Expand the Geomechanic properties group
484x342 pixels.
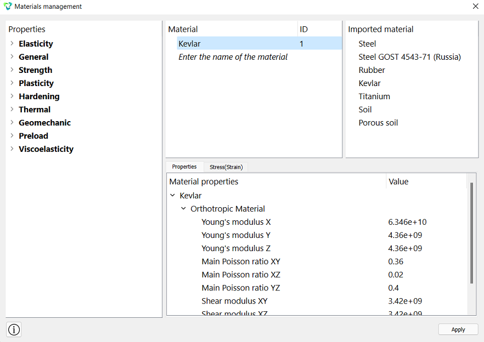click(12, 123)
